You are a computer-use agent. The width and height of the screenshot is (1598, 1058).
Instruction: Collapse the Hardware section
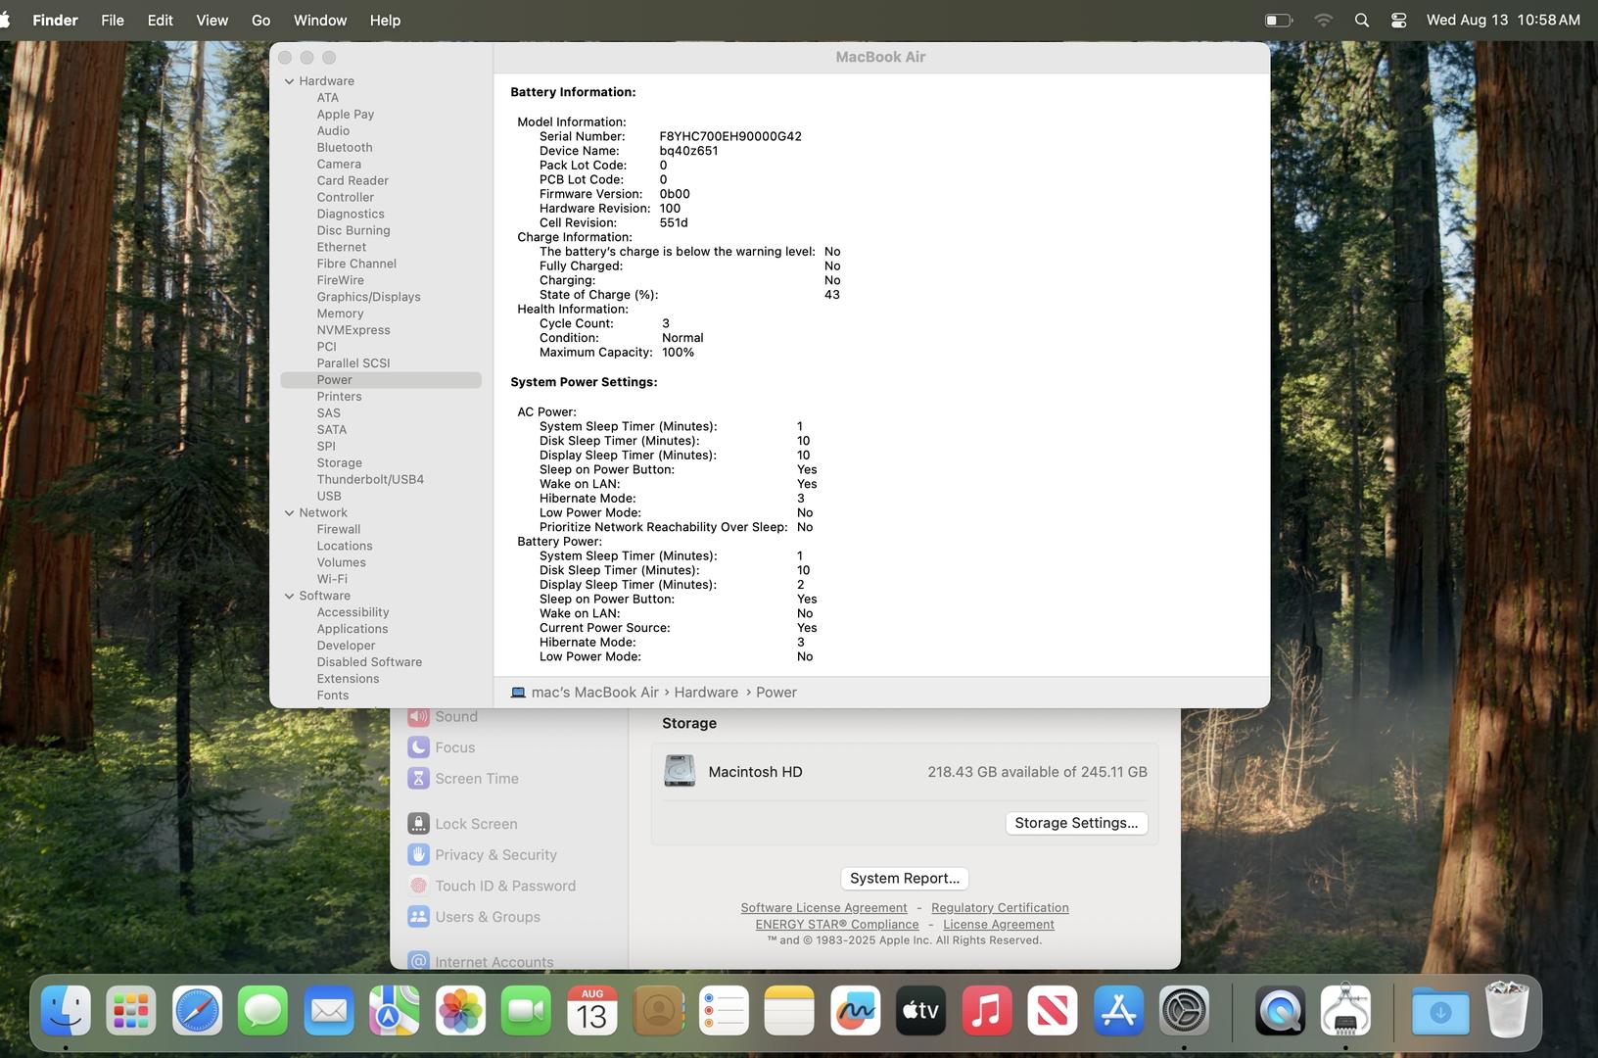point(289,81)
